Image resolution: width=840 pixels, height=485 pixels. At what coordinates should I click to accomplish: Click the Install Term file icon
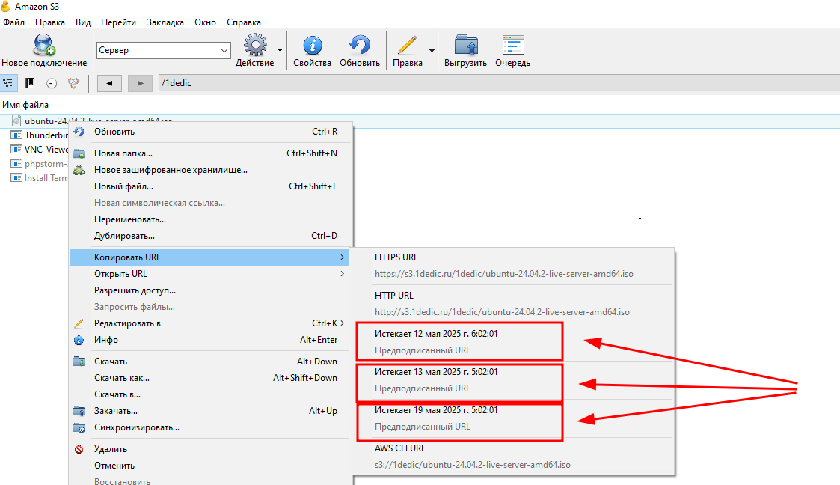point(16,178)
